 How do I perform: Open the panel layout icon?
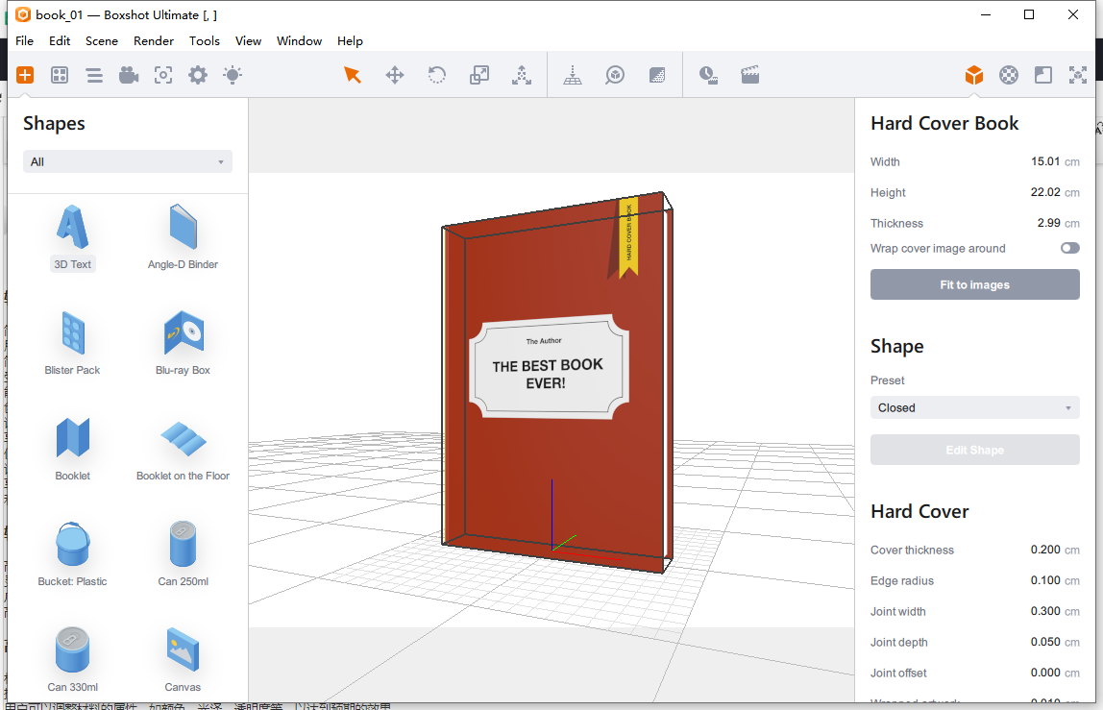click(x=1043, y=75)
